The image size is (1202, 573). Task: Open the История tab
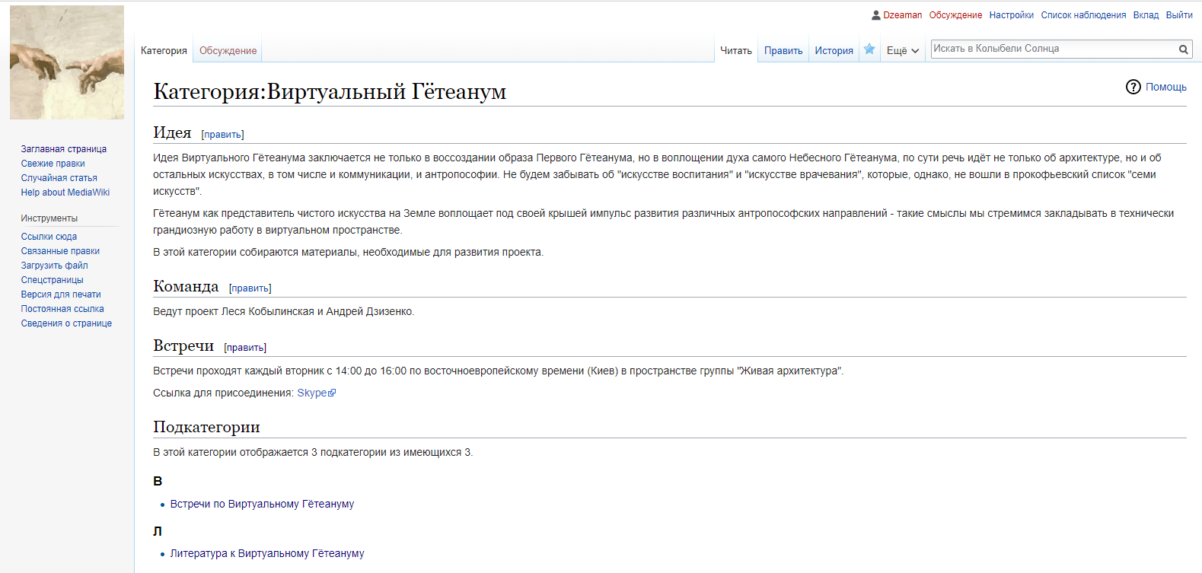834,51
